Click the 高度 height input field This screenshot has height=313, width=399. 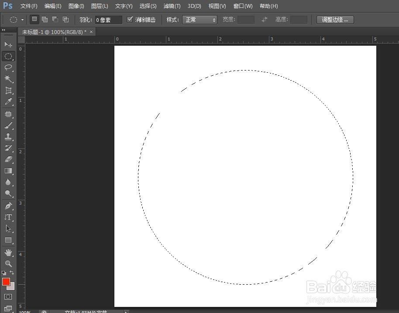299,20
